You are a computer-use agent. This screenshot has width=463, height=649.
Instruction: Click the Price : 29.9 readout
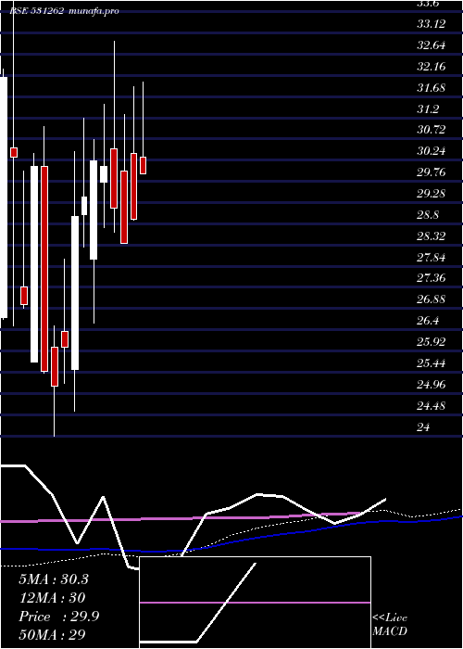click(x=58, y=617)
